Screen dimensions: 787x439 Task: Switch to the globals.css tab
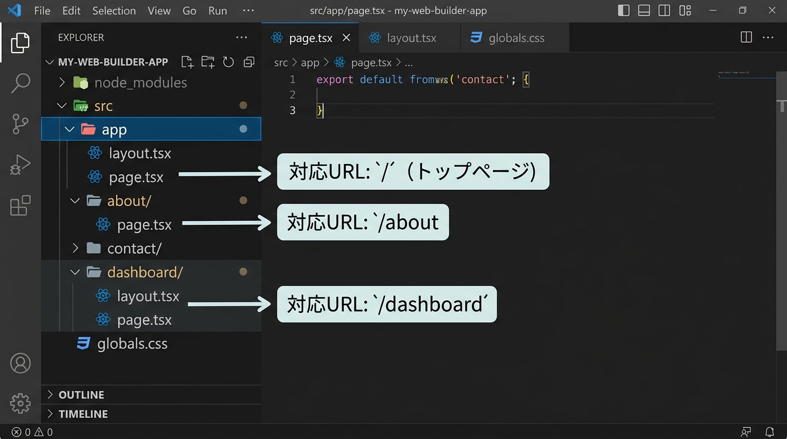click(515, 38)
